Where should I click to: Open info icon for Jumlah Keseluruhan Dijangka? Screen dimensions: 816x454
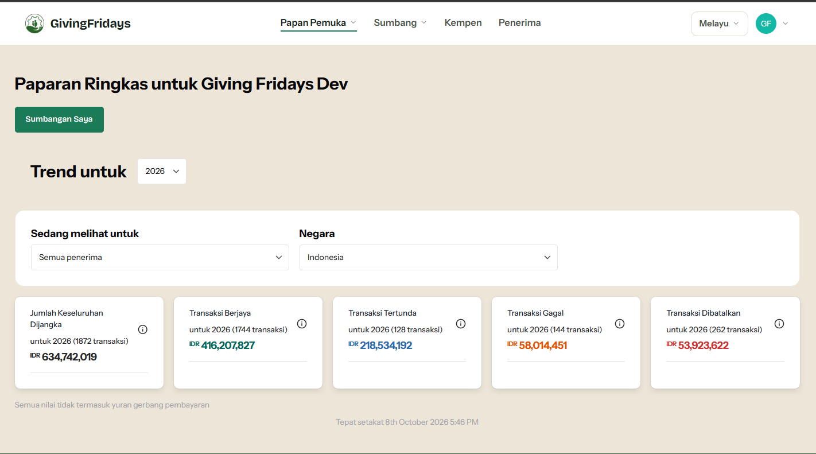pos(143,329)
